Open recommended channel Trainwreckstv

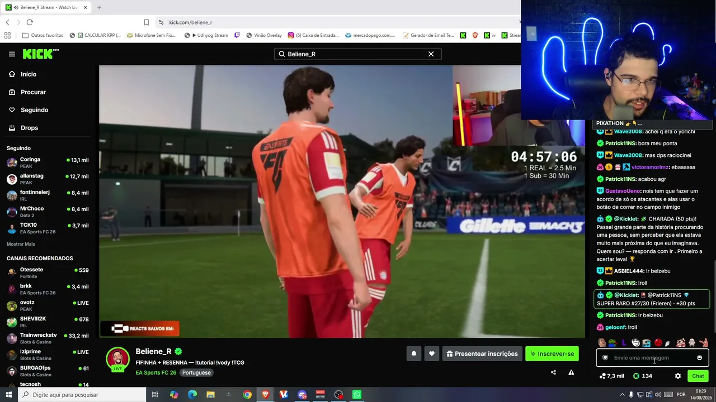pos(48,338)
